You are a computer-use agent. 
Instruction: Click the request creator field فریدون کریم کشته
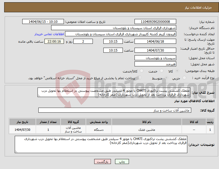[x=121, y=34]
